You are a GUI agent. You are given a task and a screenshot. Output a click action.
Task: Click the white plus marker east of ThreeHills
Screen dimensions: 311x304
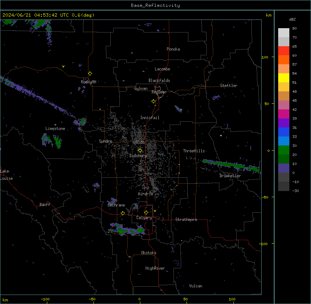tap(221, 135)
